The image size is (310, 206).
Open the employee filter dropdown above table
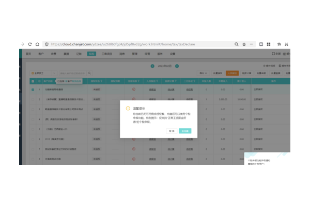point(40,73)
